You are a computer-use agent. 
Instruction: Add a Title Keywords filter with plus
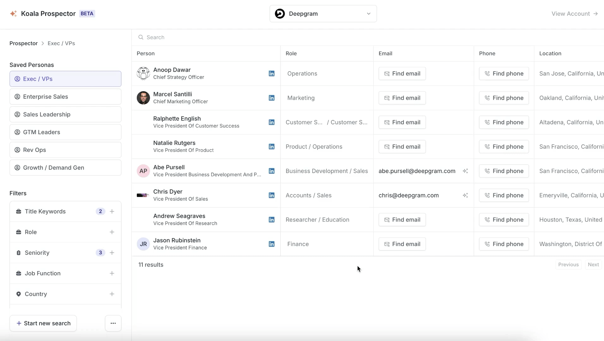point(112,212)
